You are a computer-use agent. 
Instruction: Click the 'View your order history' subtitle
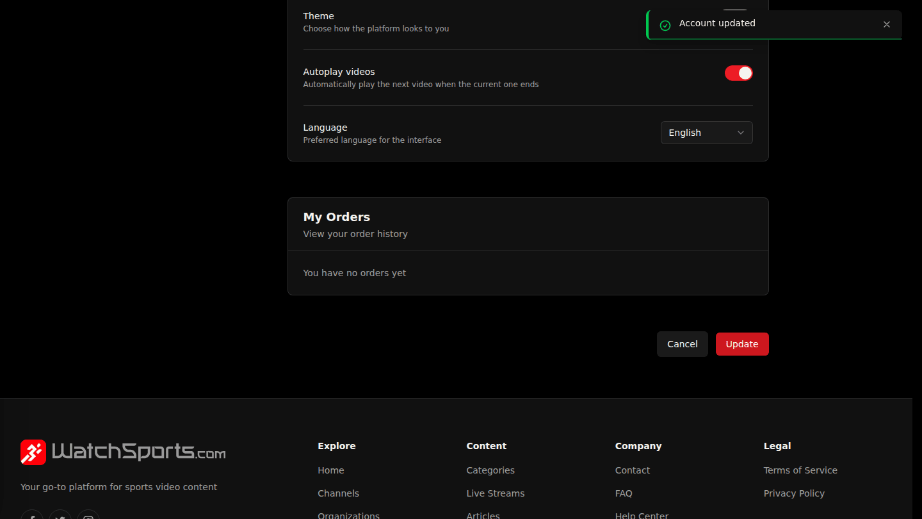click(355, 234)
